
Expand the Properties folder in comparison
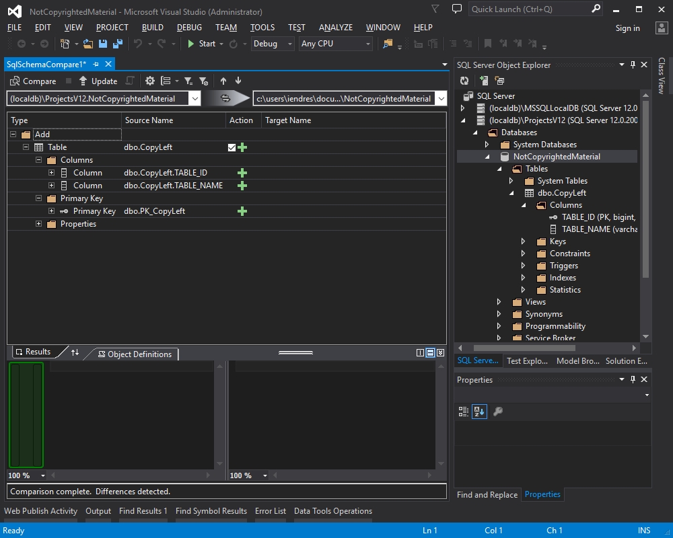[38, 223]
